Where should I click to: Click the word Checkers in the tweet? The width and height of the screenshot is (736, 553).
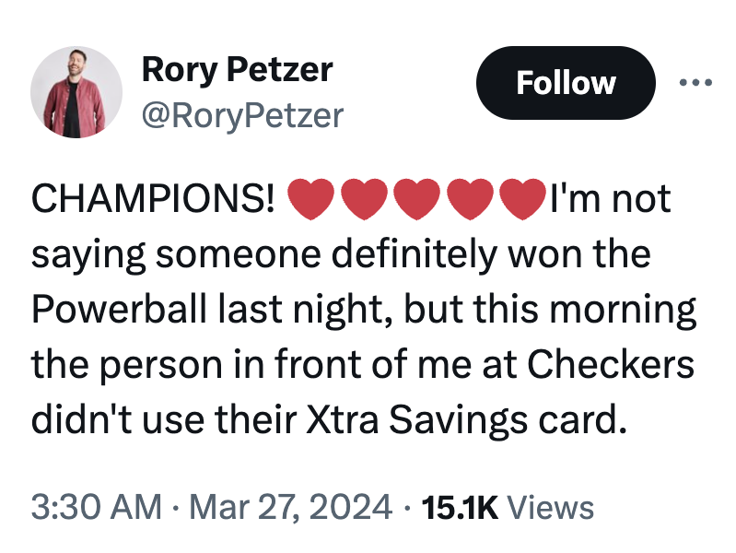pos(610,365)
